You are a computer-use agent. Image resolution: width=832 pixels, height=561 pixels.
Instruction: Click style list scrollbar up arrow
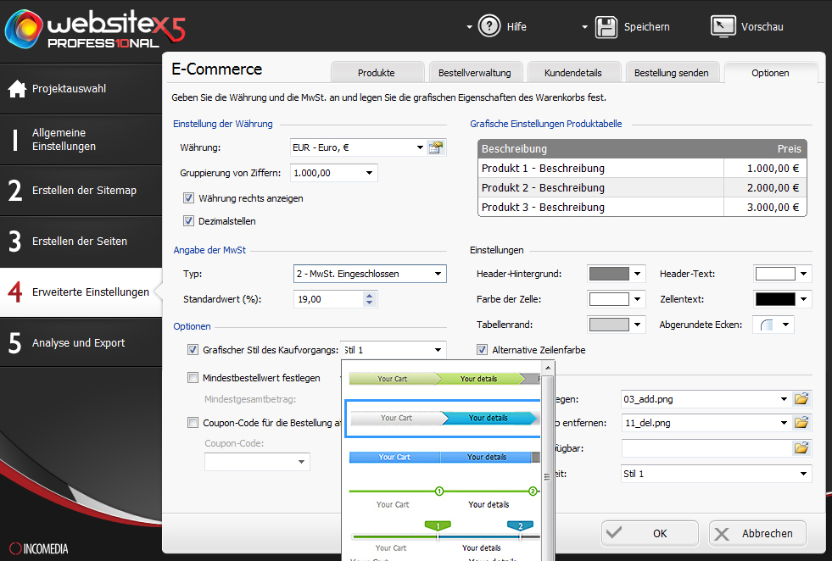548,368
